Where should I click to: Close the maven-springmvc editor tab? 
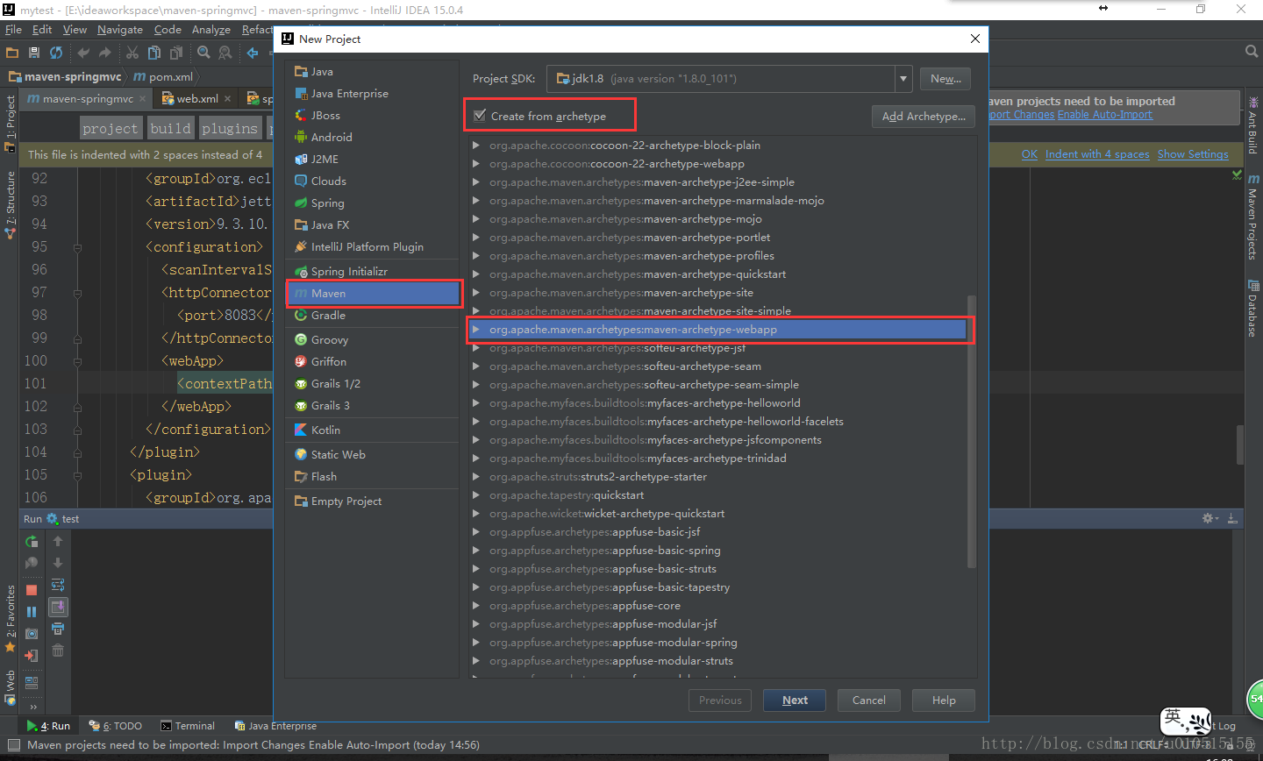point(143,99)
